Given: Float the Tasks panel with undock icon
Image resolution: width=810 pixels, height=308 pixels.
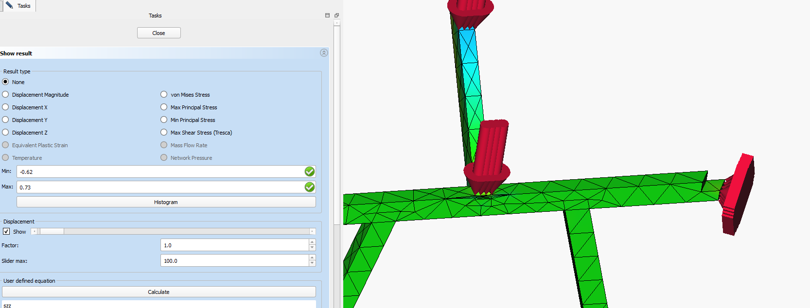Looking at the screenshot, I should [x=336, y=16].
